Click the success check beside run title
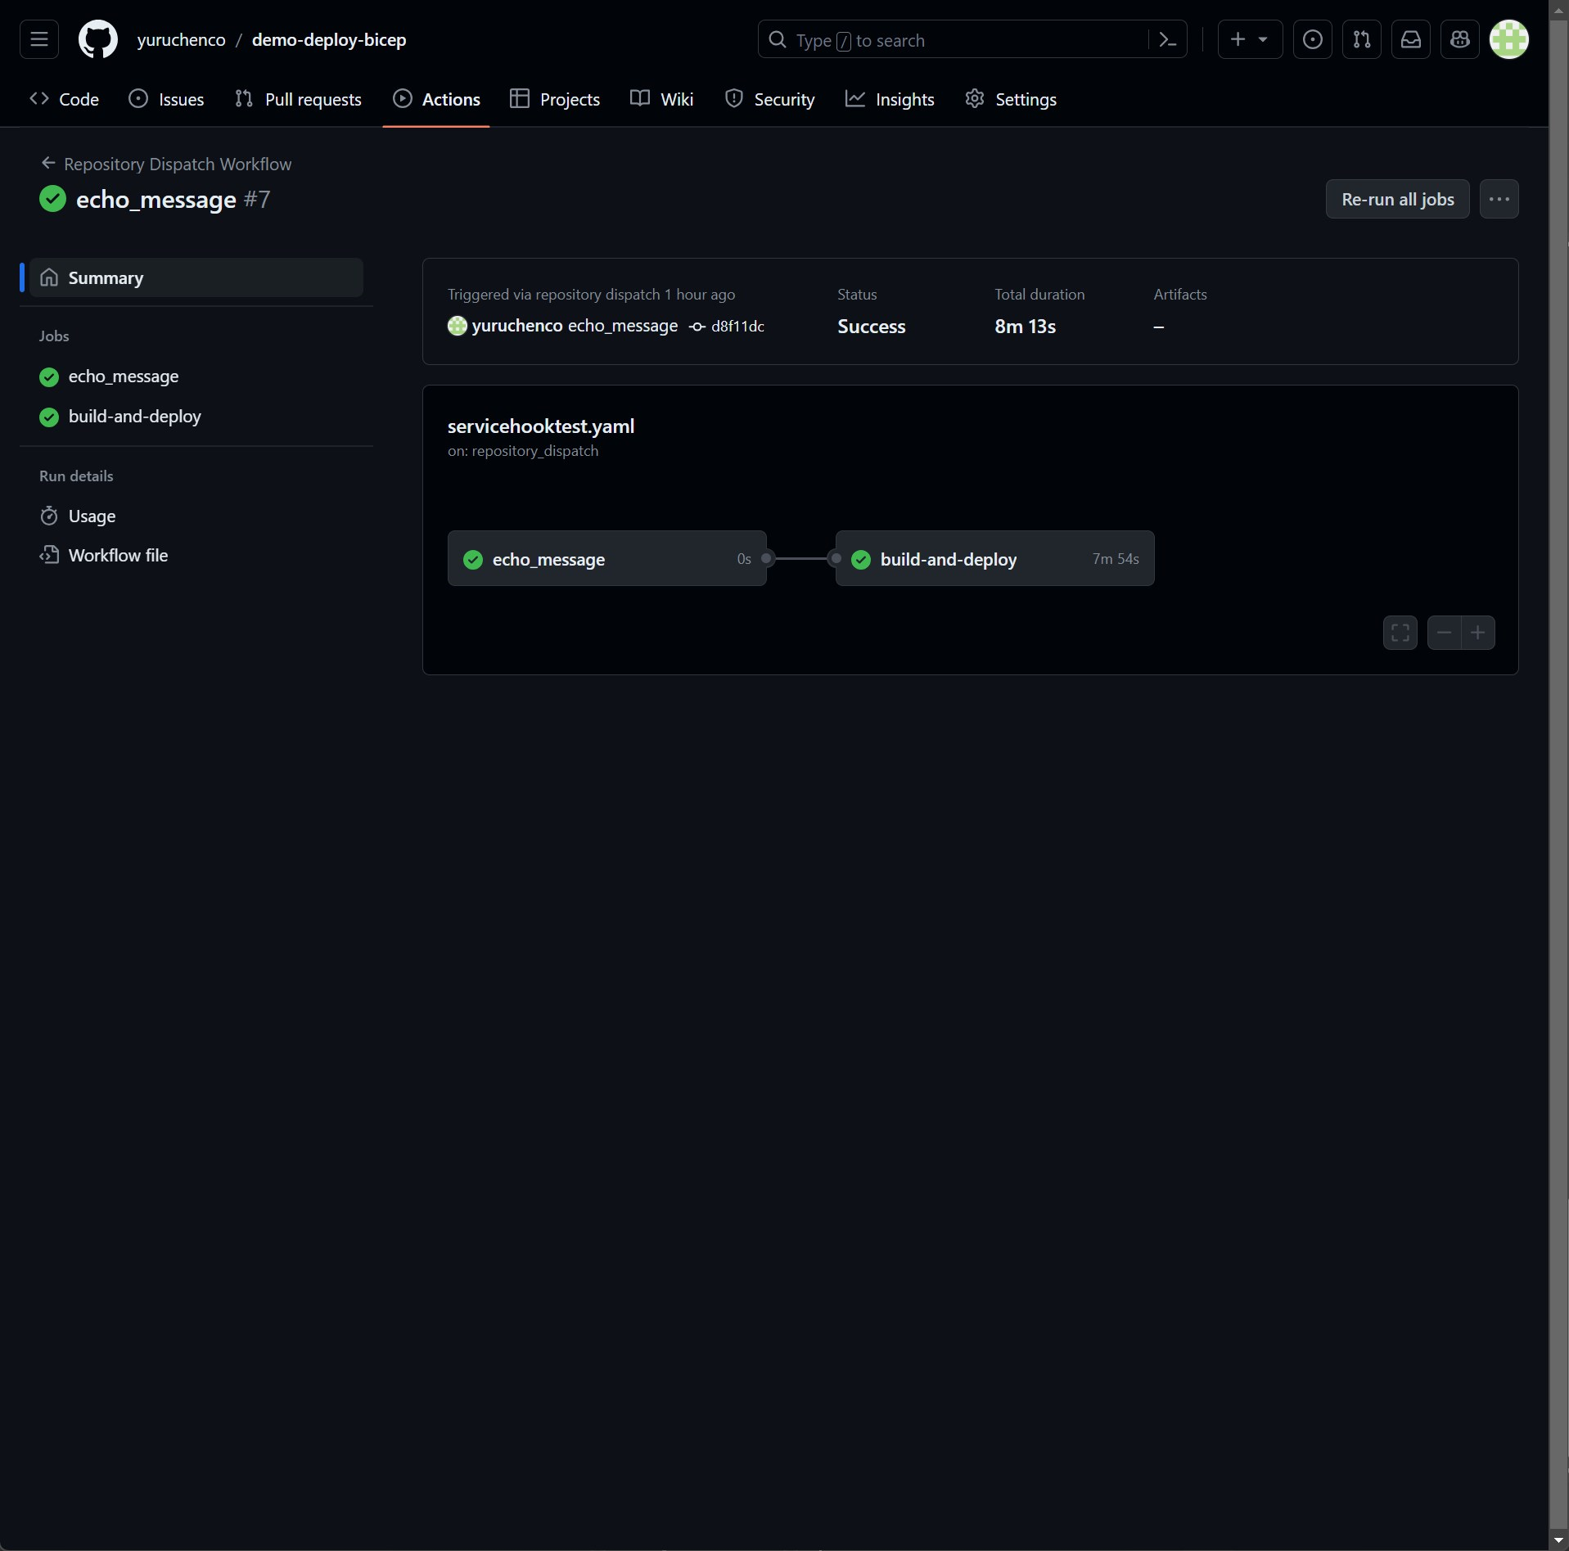This screenshot has width=1569, height=1551. click(53, 199)
